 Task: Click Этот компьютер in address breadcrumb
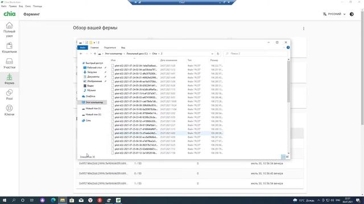[113, 54]
